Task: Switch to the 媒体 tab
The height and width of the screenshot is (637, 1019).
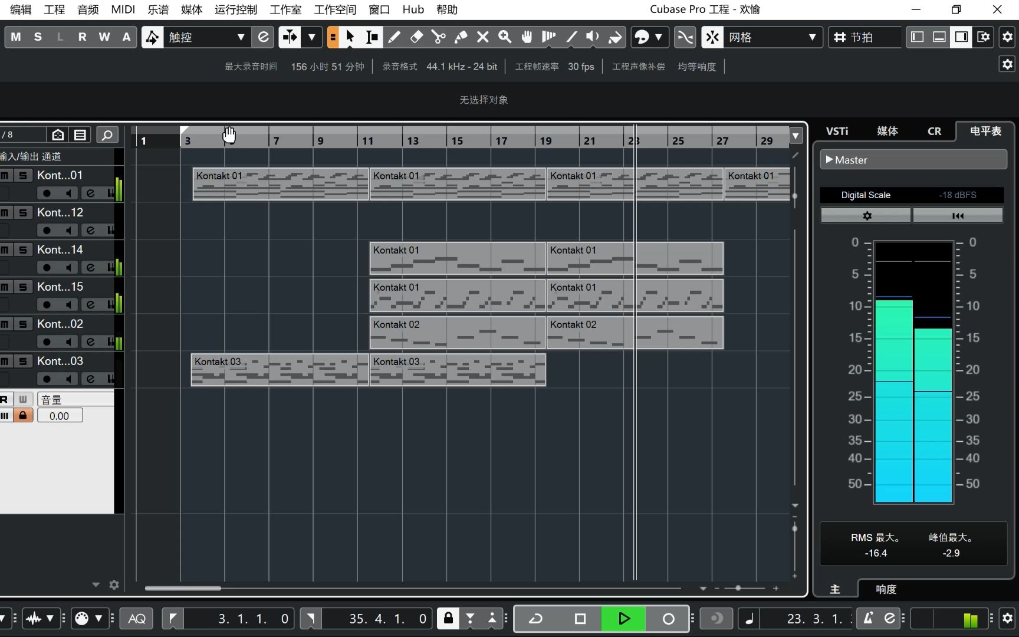Action: tap(887, 131)
